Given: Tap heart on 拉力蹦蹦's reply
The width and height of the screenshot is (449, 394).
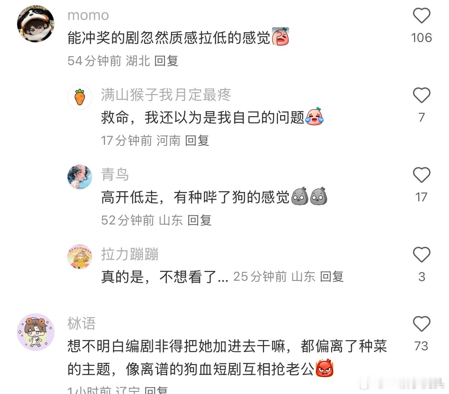Looking at the screenshot, I should tap(421, 255).
